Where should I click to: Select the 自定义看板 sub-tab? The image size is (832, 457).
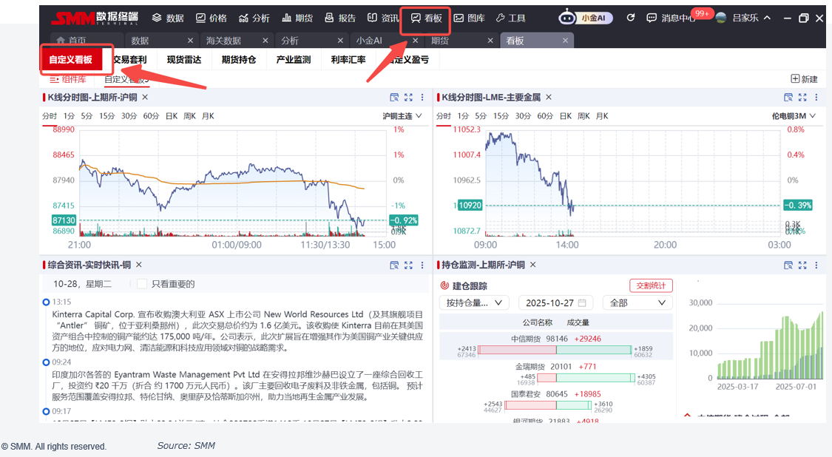pyautogui.click(x=70, y=59)
